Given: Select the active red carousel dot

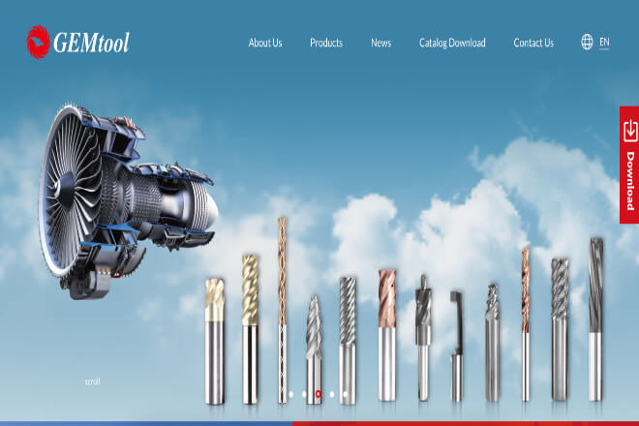Looking at the screenshot, I should click(318, 394).
